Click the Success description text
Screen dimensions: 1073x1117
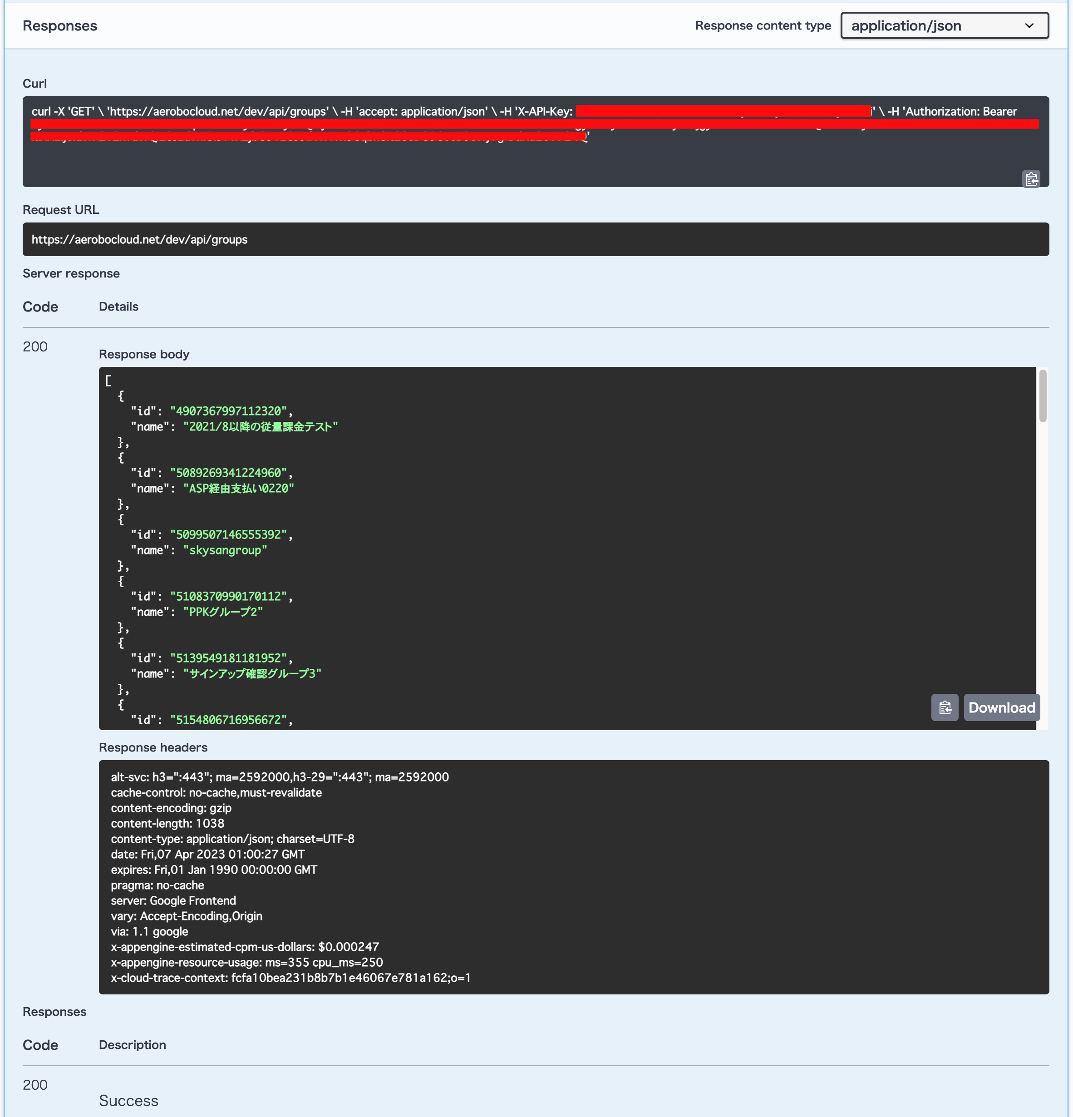(129, 1101)
